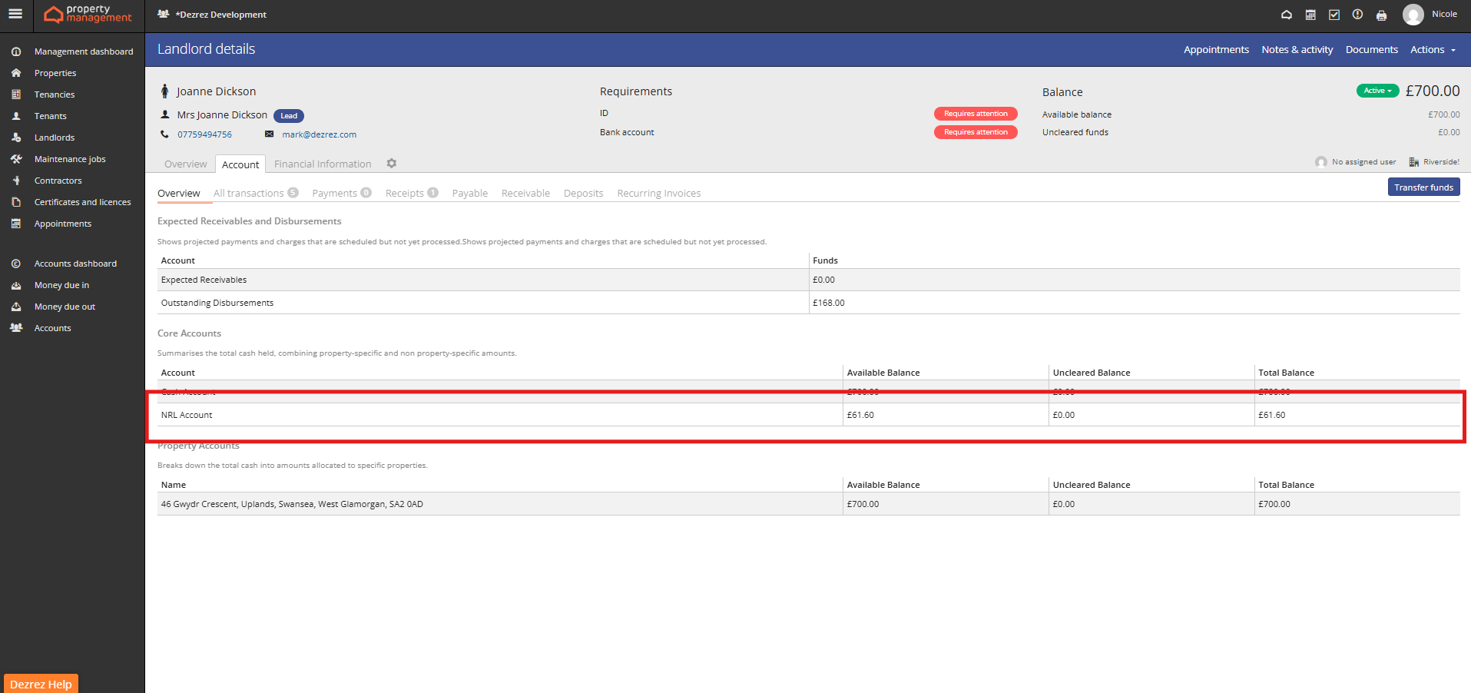Click the printer icon

1381,15
